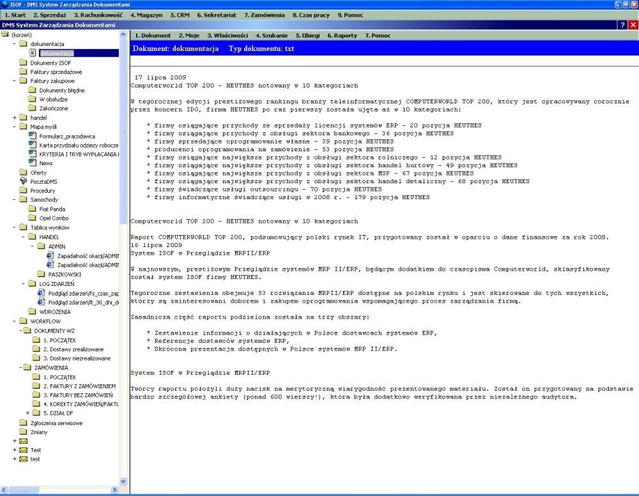Image resolution: width=639 pixels, height=496 pixels.
Task: Open the 2. Moje DMS menu
Action: pos(189,36)
